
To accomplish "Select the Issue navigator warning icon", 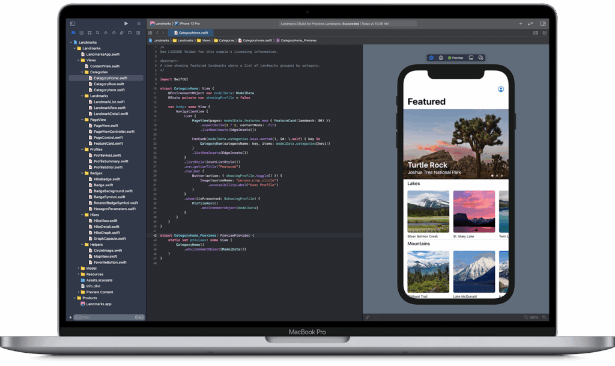I will click(x=106, y=33).
